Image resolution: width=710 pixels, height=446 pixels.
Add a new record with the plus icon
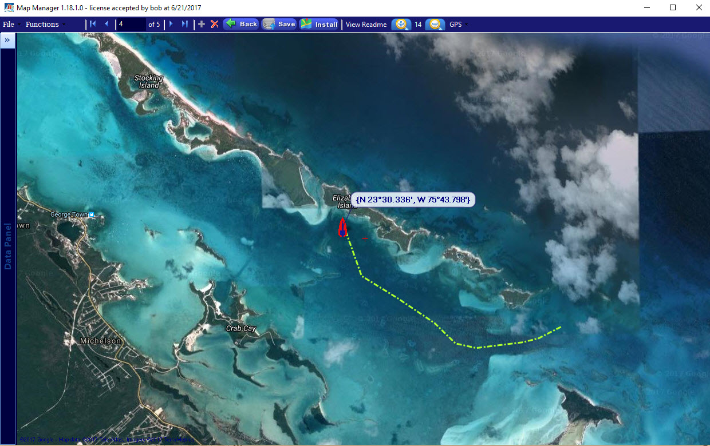[201, 24]
